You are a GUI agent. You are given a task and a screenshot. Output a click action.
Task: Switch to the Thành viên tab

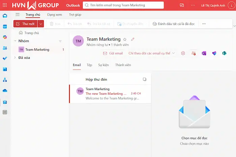click(x=123, y=65)
